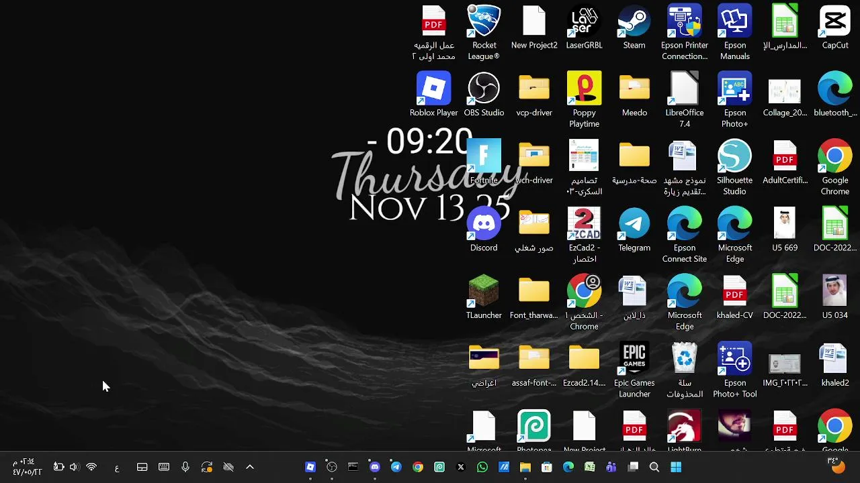Open Chrome profile shortcut with person badge
This screenshot has height=483, width=860.
[584, 302]
